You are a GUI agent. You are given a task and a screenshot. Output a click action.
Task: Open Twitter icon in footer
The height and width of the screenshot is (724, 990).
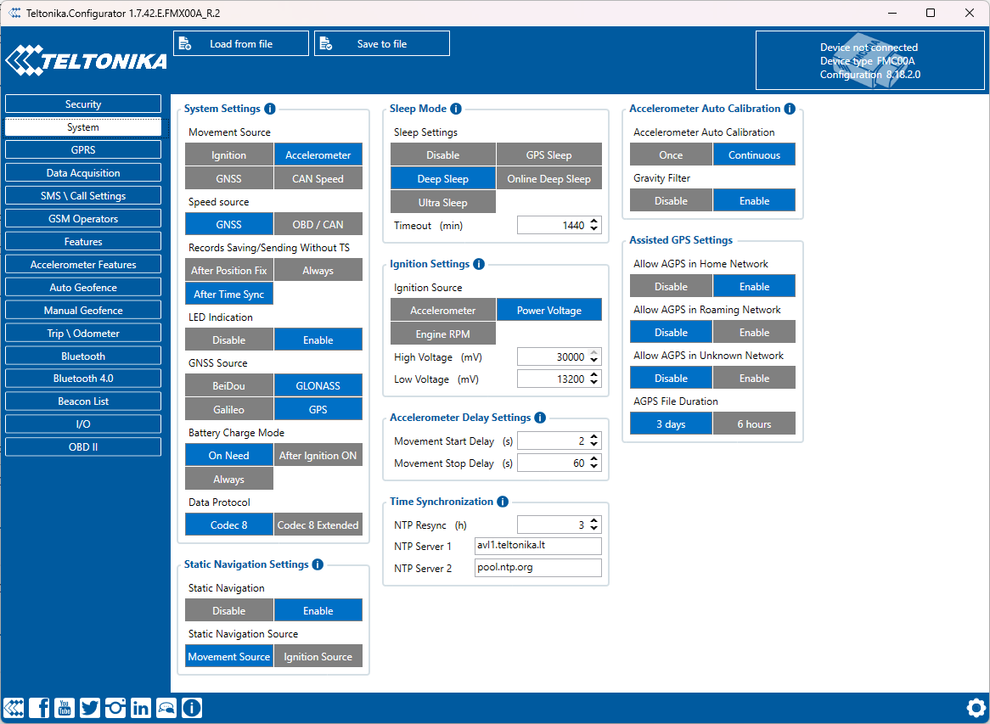[90, 708]
